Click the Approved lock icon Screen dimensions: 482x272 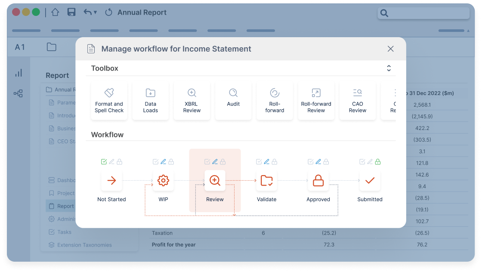coord(318,181)
